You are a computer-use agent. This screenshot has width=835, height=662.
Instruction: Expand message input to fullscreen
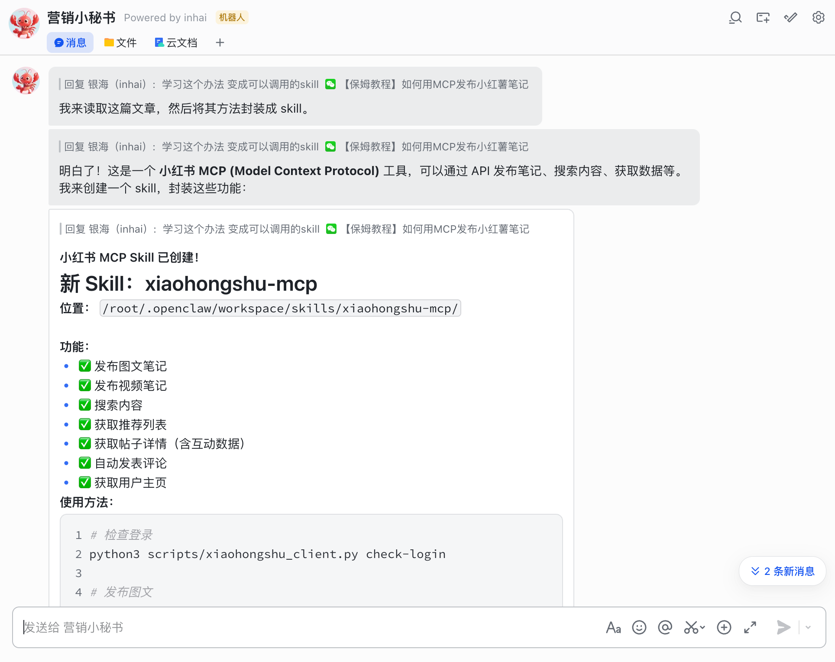[750, 627]
